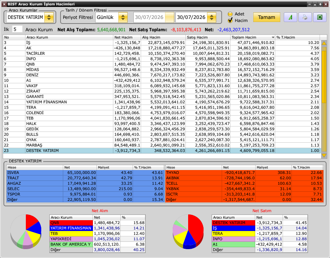Click the main table scrollbar up arrow
Viewport: 330px width, 258px height.
(324, 43)
